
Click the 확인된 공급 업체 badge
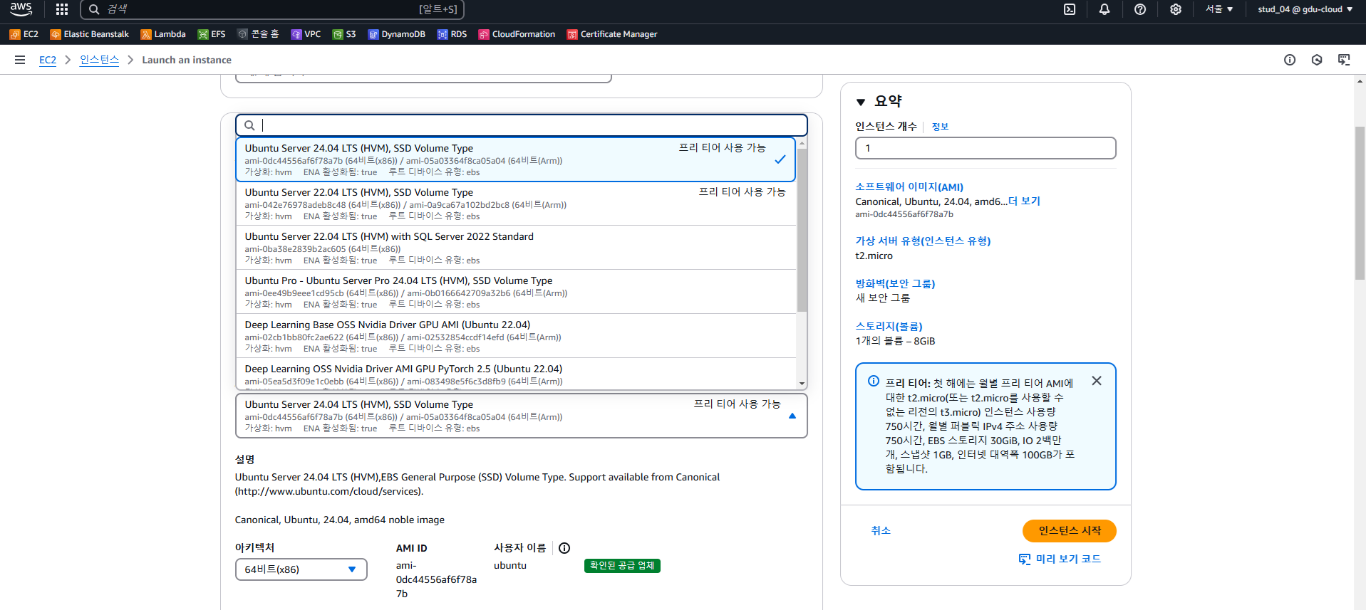pos(622,566)
